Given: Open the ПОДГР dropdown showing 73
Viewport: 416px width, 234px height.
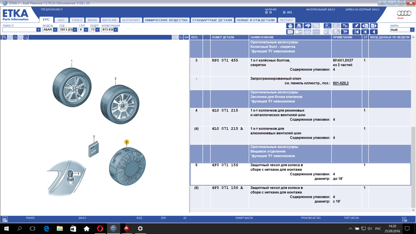Looking at the screenshot, I should [x=97, y=30].
